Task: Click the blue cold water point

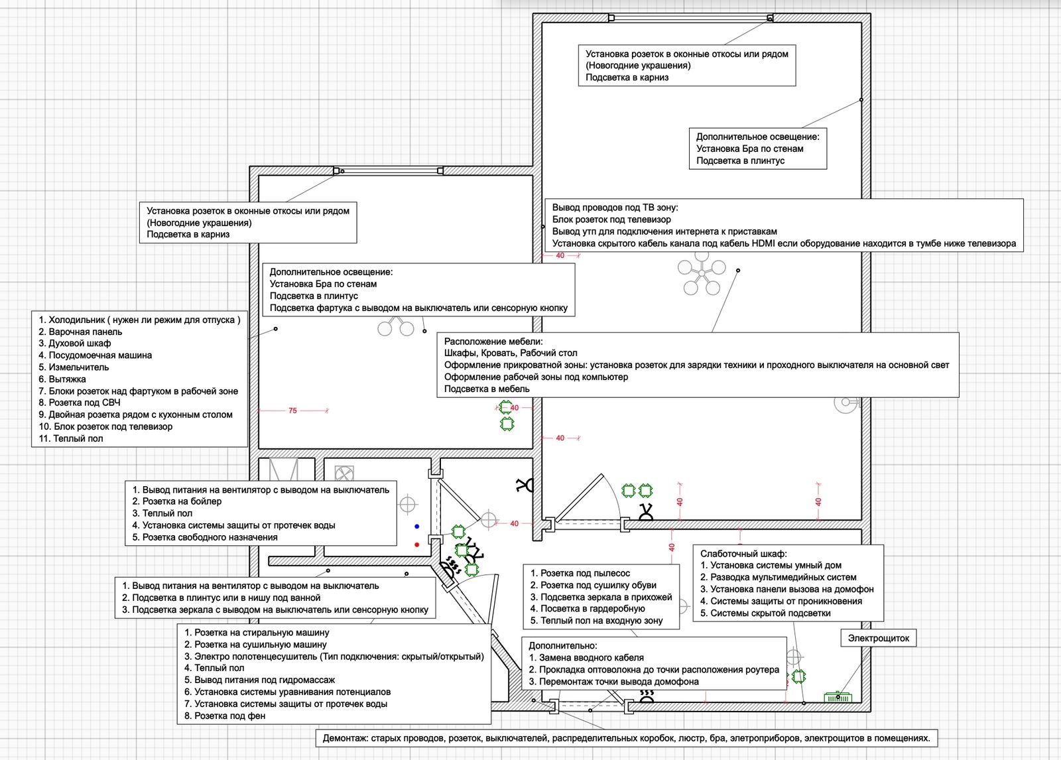Action: [x=416, y=526]
